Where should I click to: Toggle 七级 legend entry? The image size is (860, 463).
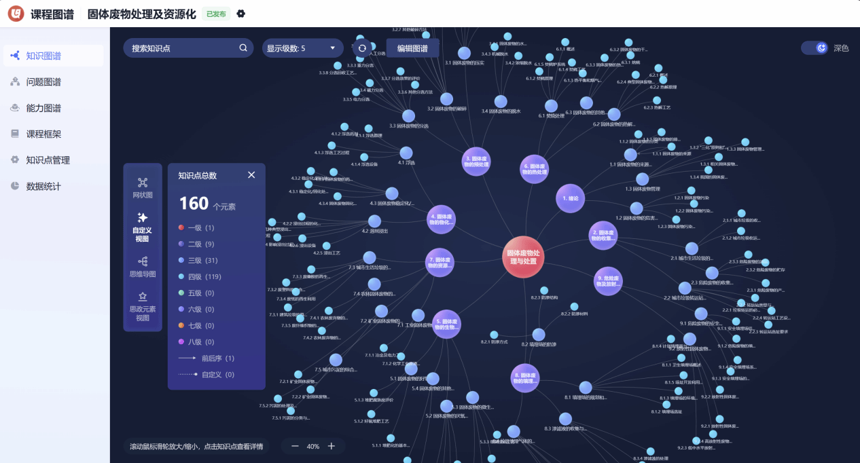coord(196,326)
